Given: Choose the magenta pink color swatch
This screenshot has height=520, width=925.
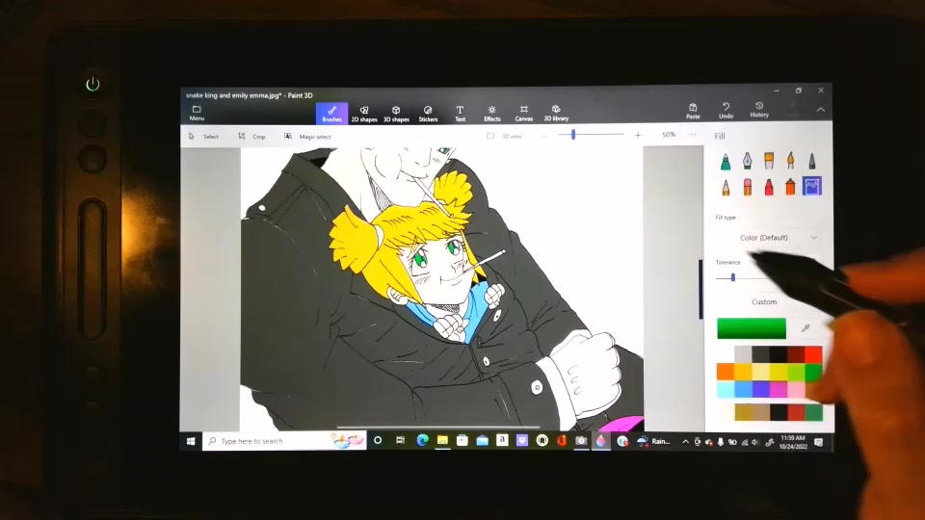Looking at the screenshot, I should 779,389.
